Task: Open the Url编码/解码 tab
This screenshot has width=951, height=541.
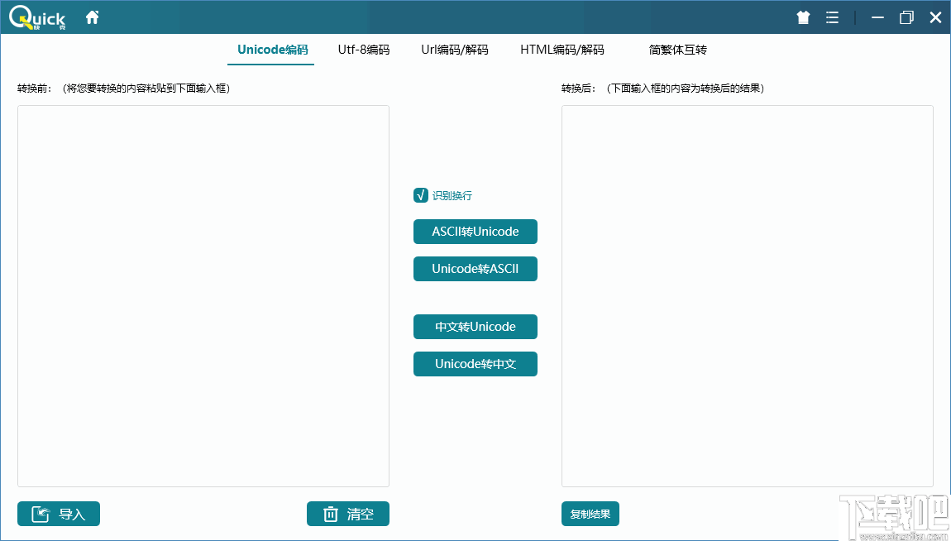Action: [x=454, y=50]
